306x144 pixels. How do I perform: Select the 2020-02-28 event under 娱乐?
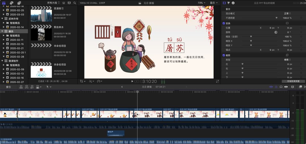tap(17, 57)
